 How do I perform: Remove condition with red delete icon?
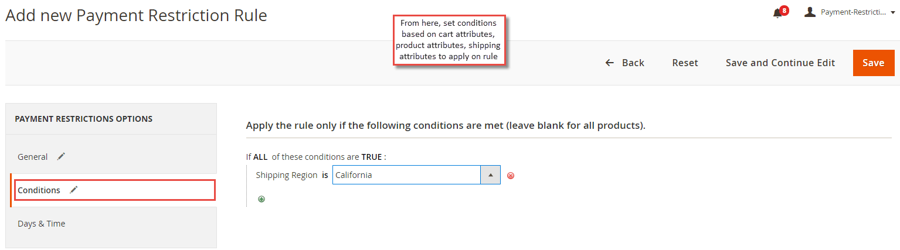coord(511,176)
